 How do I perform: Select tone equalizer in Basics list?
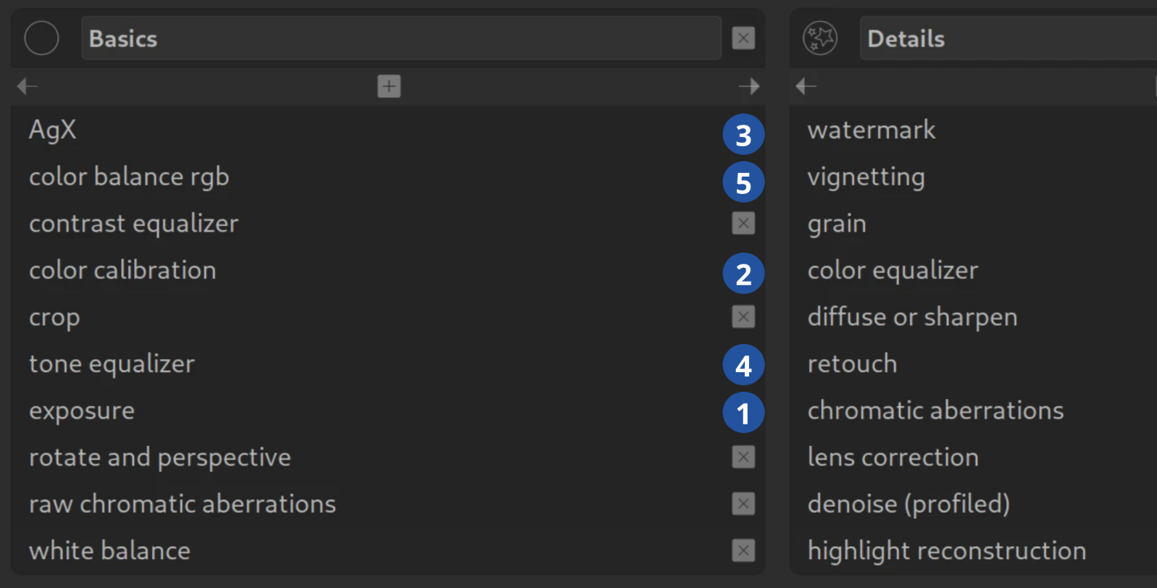[112, 364]
